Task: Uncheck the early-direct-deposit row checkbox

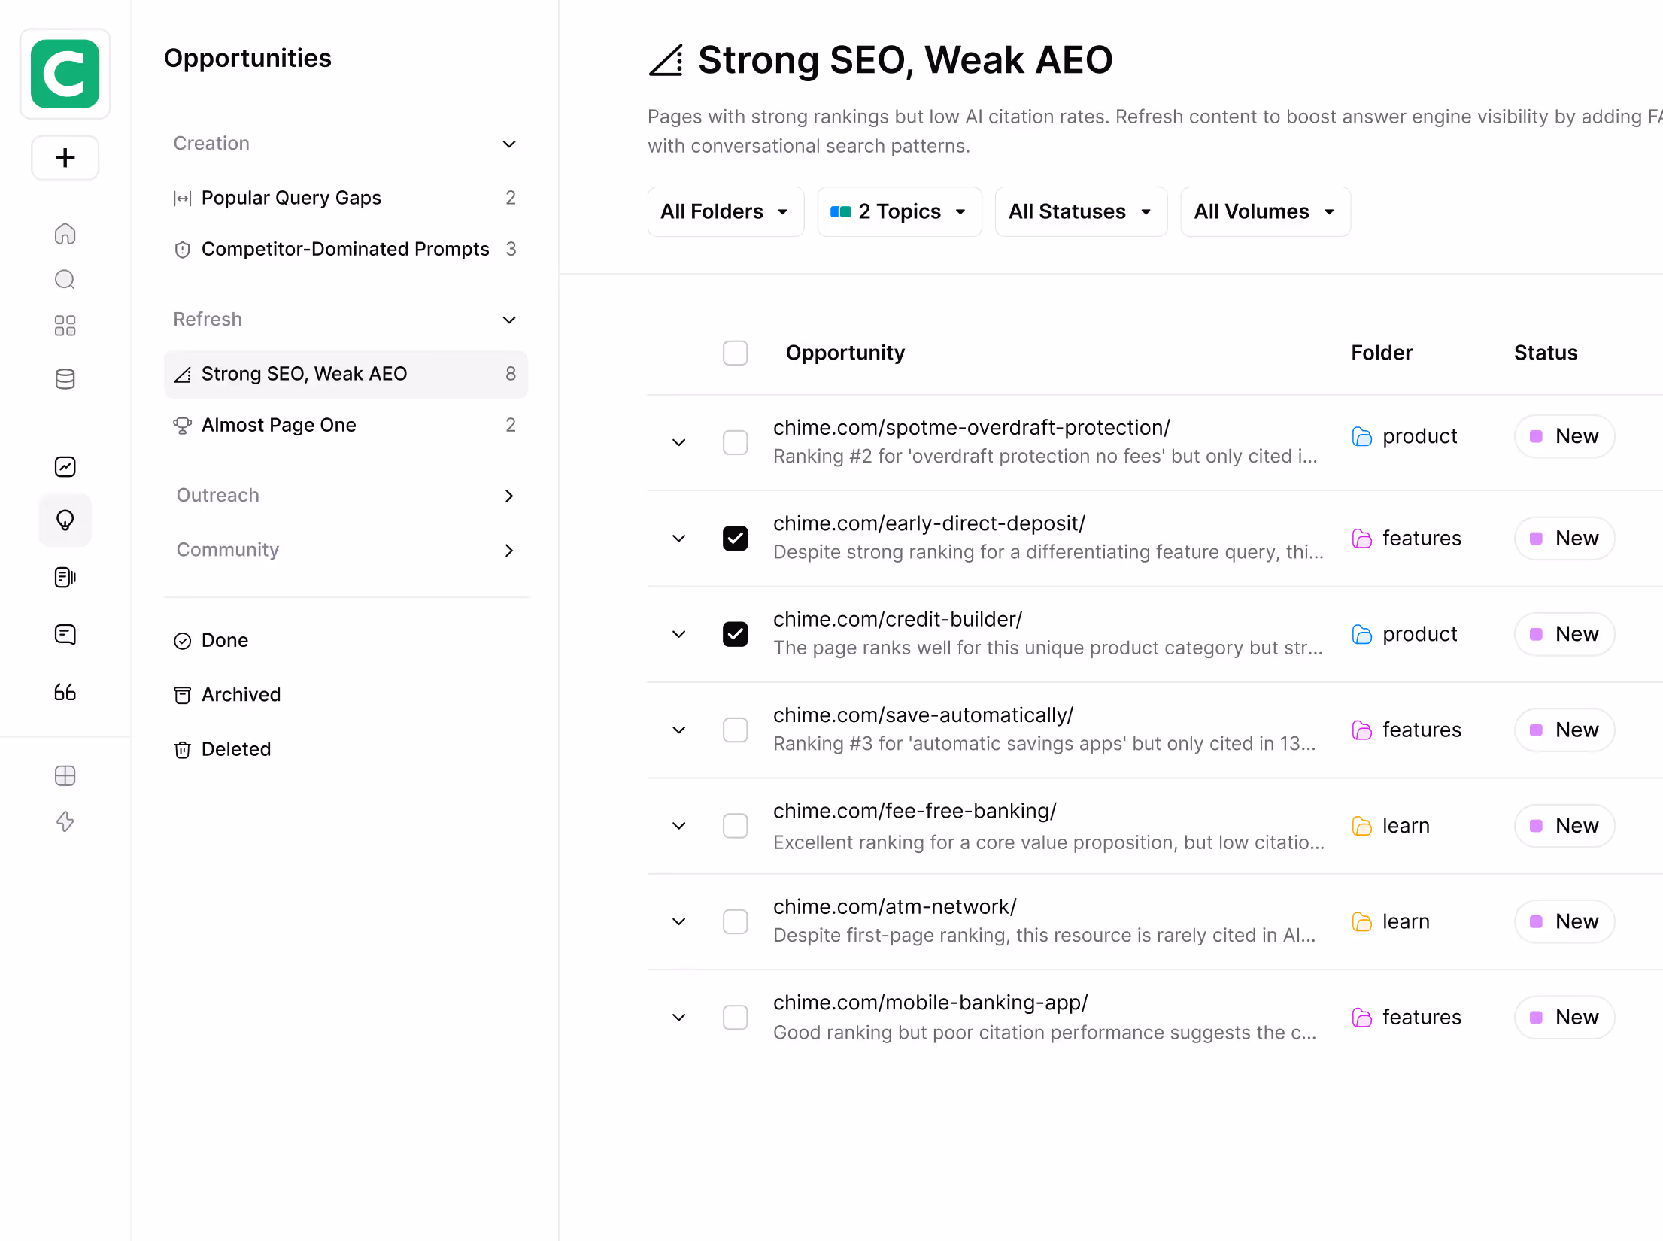Action: (735, 538)
